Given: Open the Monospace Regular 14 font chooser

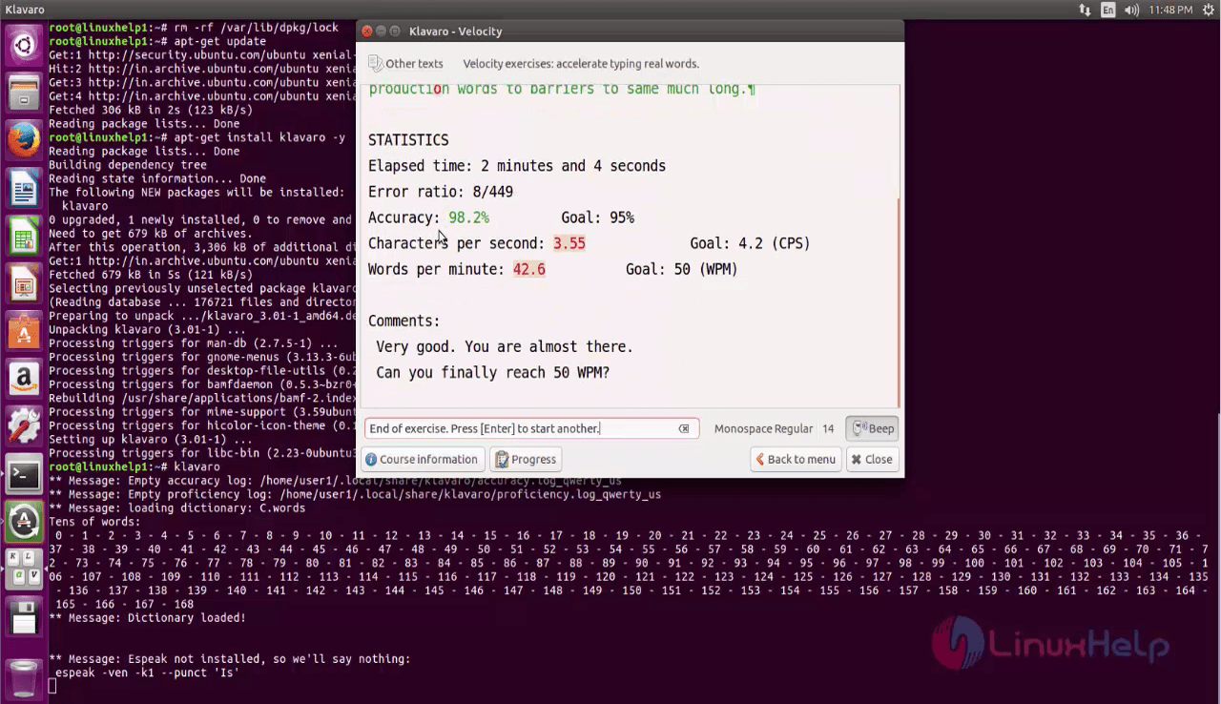Looking at the screenshot, I should point(774,428).
